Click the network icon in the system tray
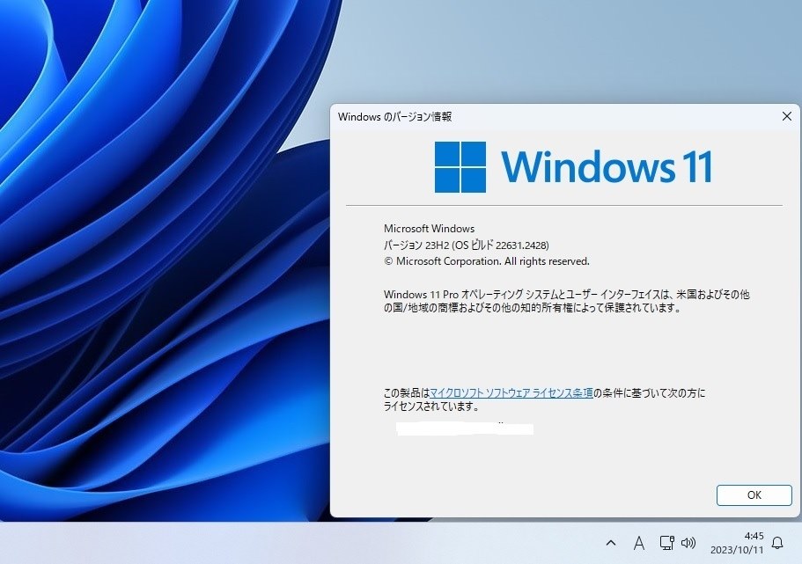Viewport: 802px width, 564px height. [x=666, y=543]
